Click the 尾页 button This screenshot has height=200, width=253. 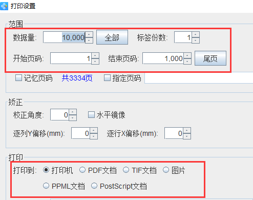(x=210, y=58)
